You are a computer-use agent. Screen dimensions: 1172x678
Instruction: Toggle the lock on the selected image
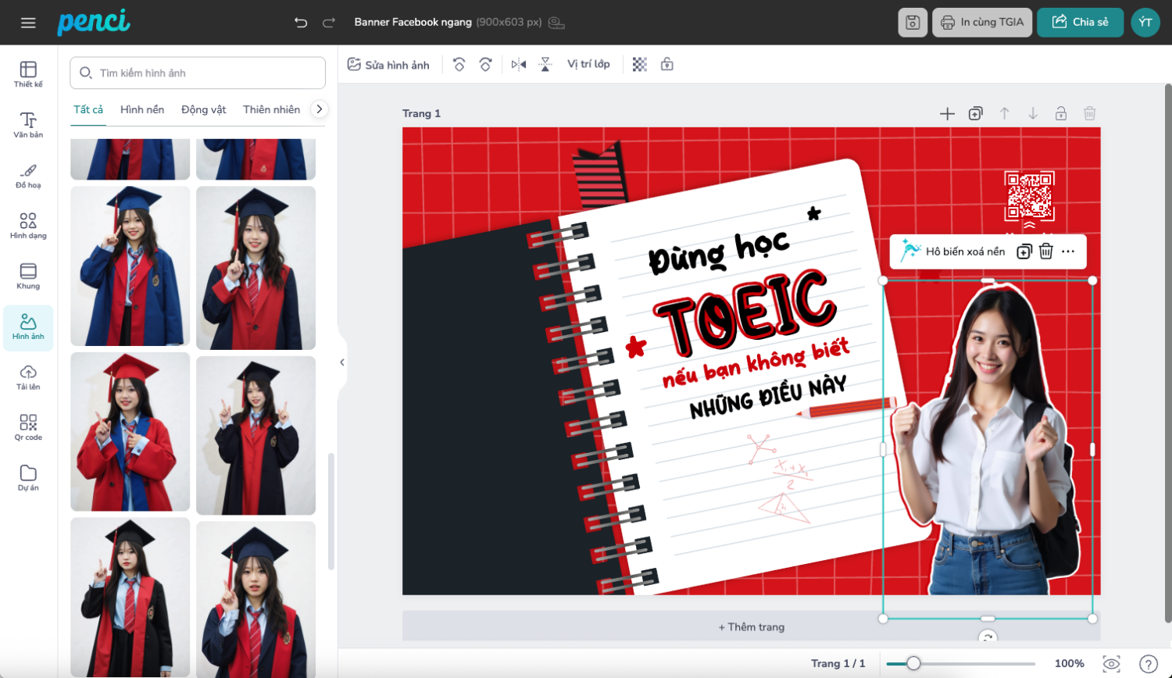(x=666, y=65)
